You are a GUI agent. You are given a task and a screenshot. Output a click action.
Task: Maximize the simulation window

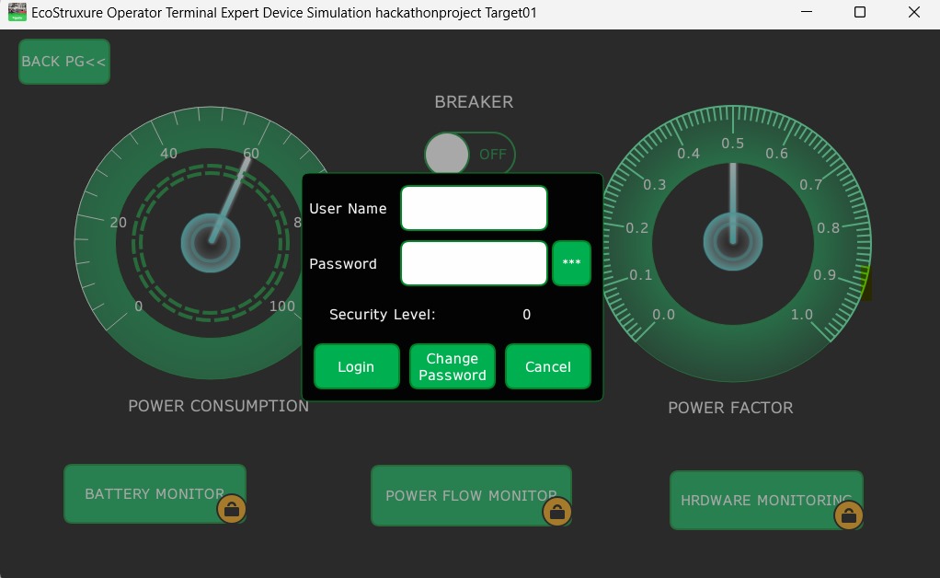click(x=859, y=13)
